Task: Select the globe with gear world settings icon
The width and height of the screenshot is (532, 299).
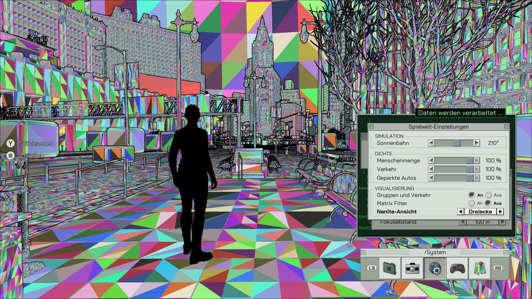Action: click(435, 268)
